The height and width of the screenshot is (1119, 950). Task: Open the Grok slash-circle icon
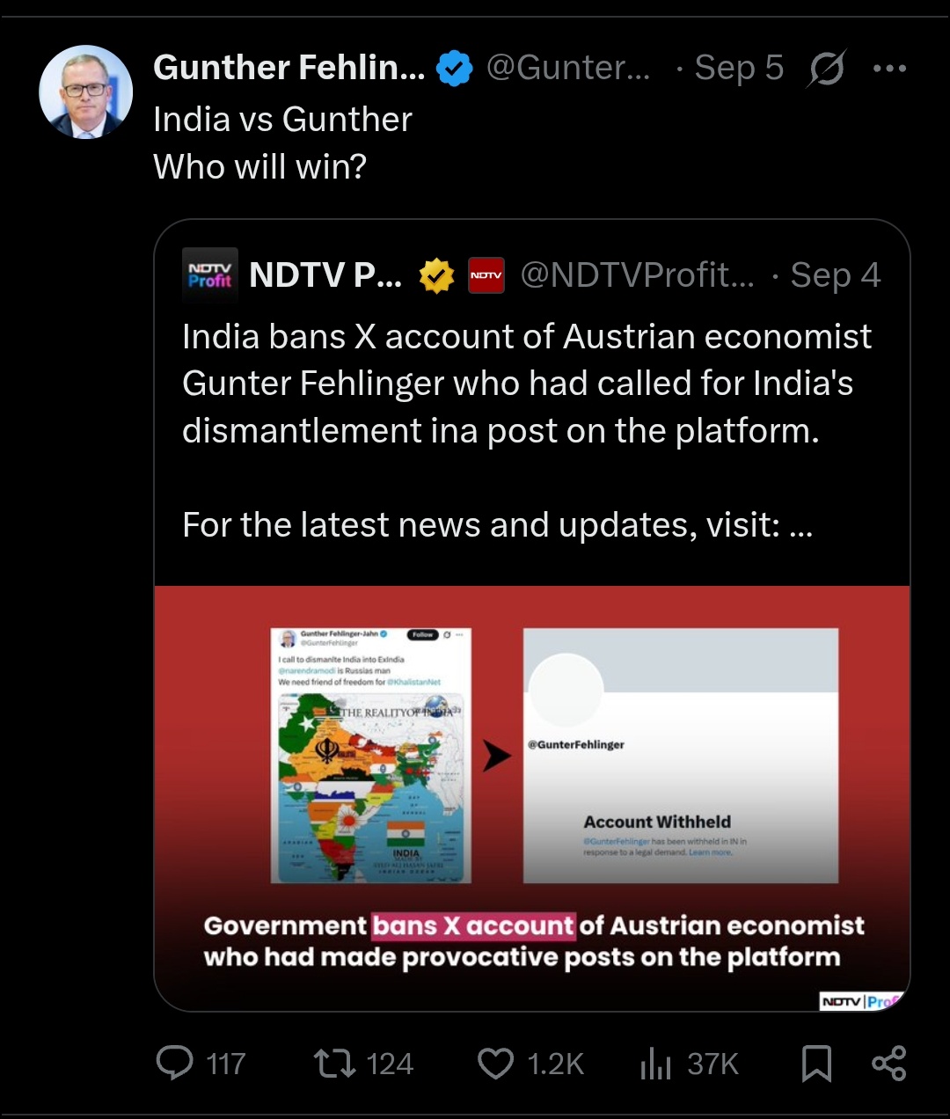click(827, 69)
